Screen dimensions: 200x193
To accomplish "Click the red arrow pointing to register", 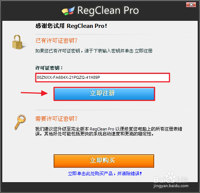I will click(34, 93).
